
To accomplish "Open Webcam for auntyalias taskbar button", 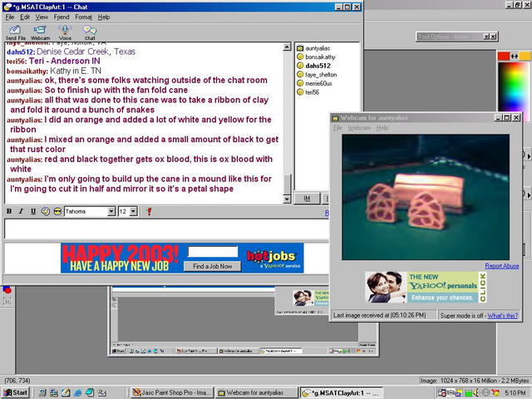I will click(257, 392).
